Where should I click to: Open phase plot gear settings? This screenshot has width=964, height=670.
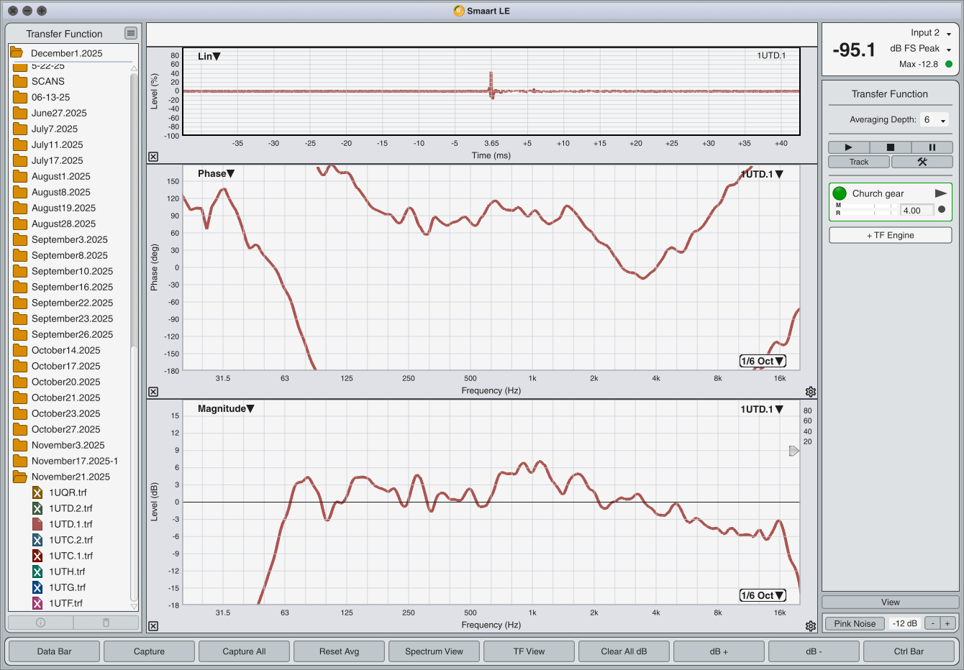(x=811, y=392)
